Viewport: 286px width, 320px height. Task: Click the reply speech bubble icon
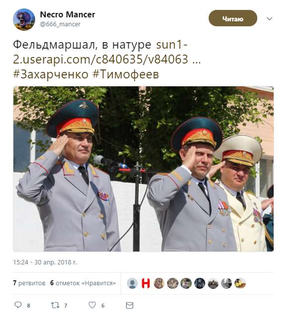click(18, 305)
